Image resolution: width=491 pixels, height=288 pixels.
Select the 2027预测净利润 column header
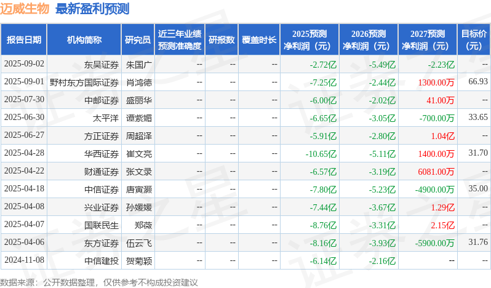[428, 40]
